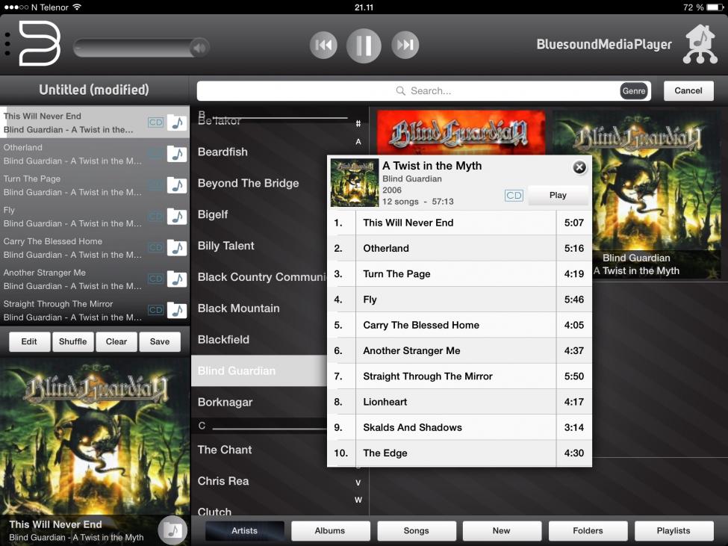Image resolution: width=728 pixels, height=546 pixels.
Task: Tap music note icon for Fly queue row
Action: click(177, 217)
